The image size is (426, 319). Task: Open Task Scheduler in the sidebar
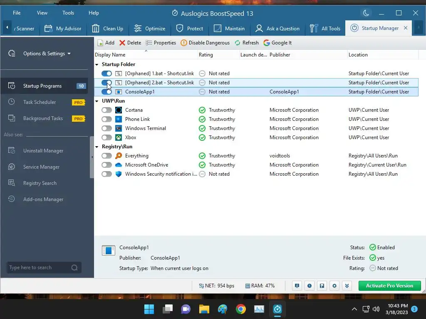point(44,102)
